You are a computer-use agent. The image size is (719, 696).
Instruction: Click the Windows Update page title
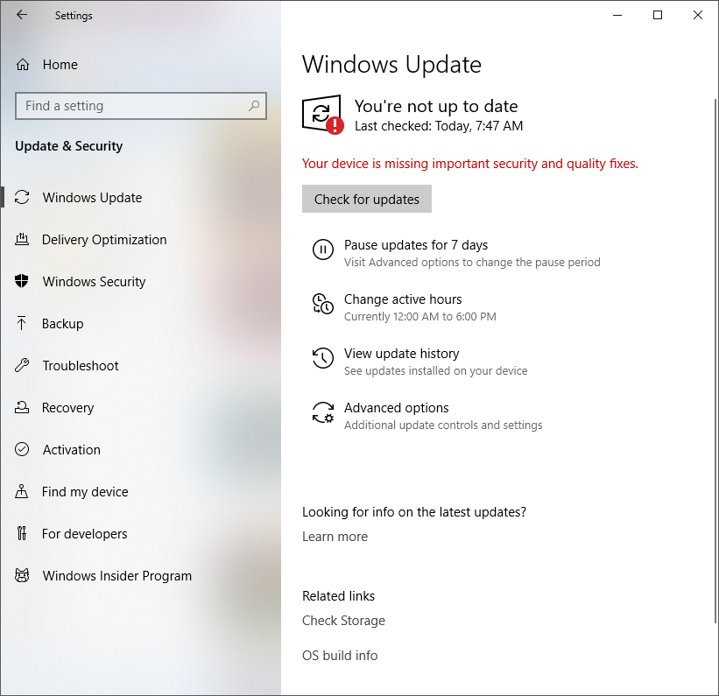tap(391, 64)
